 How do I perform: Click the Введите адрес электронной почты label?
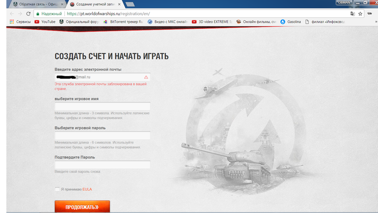[x=88, y=70]
